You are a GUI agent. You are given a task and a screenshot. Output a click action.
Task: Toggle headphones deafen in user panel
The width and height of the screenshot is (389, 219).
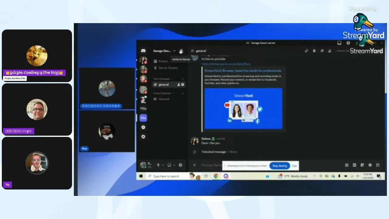169,165
